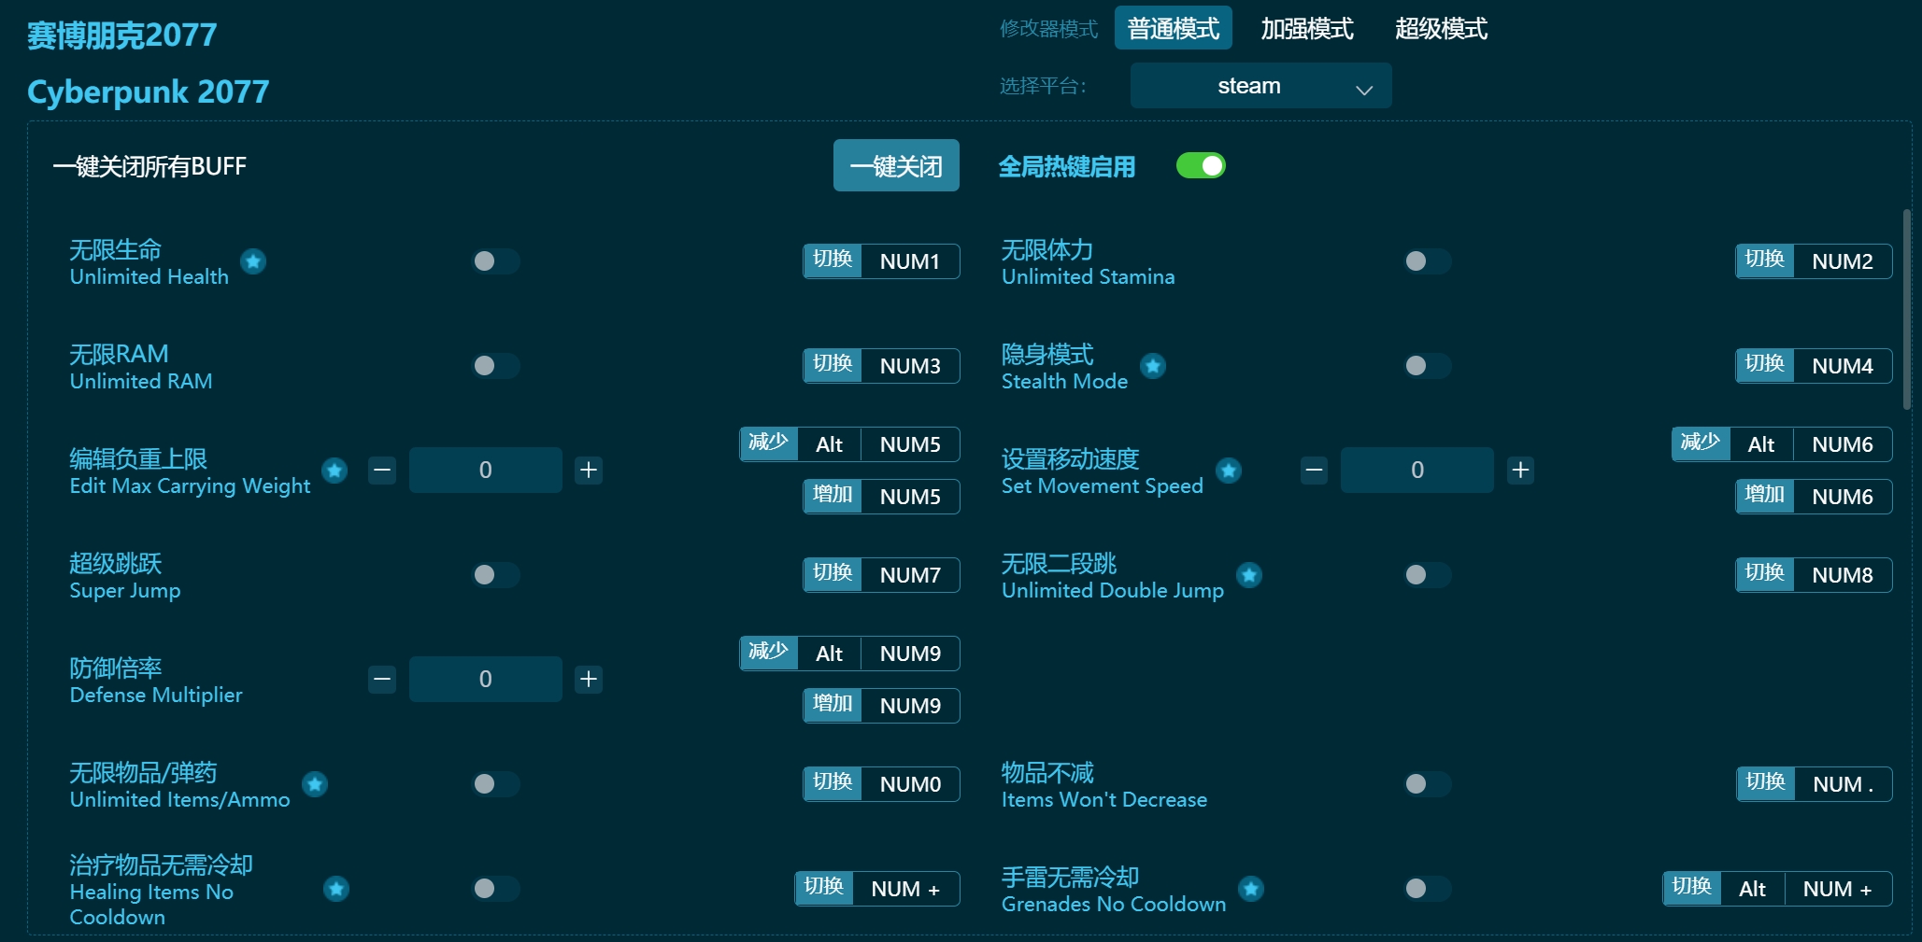Click star icon beside Grenades No Cooldown

pos(1251,889)
